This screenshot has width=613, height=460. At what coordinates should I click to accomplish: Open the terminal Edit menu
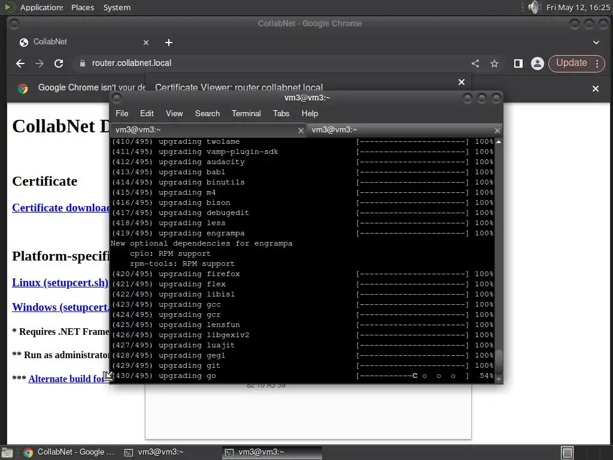click(x=147, y=113)
